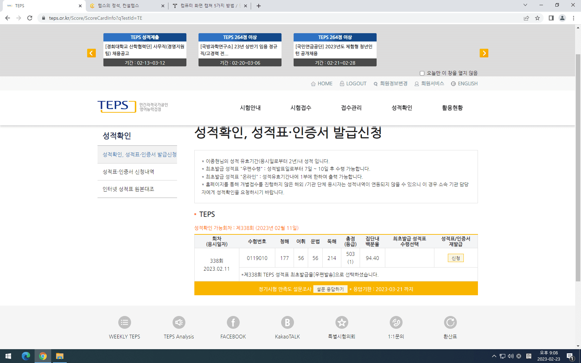This screenshot has height=363, width=581.
Task: Click the page vertical scrollbar thumb
Action: click(x=578, y=168)
